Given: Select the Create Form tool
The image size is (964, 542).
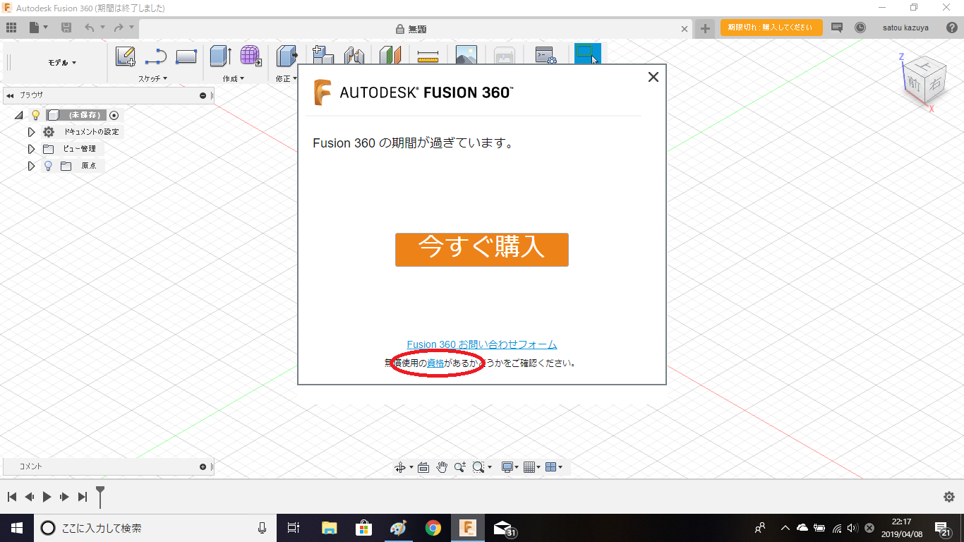Looking at the screenshot, I should coord(251,56).
